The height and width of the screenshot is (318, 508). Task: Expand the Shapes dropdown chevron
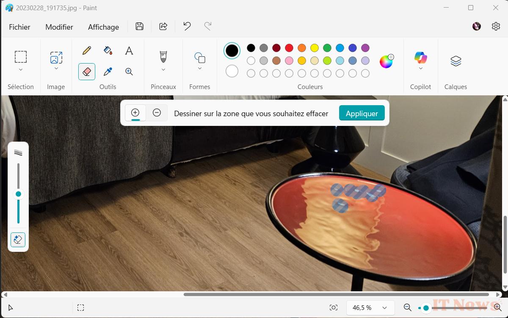[x=200, y=68]
